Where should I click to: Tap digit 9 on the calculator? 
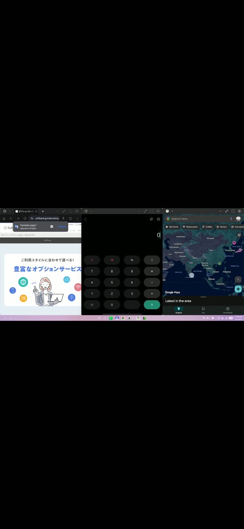[x=132, y=271]
